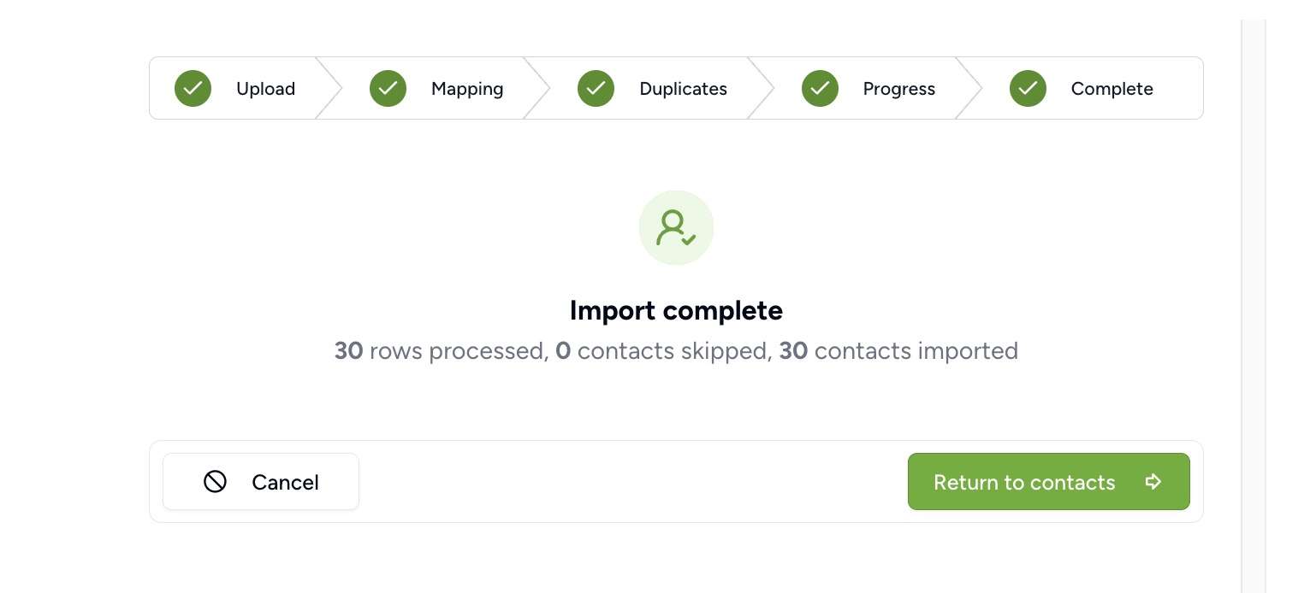Click the prohibition icon in Cancel button
Viewport: 1316px width, 593px height.
215,482
